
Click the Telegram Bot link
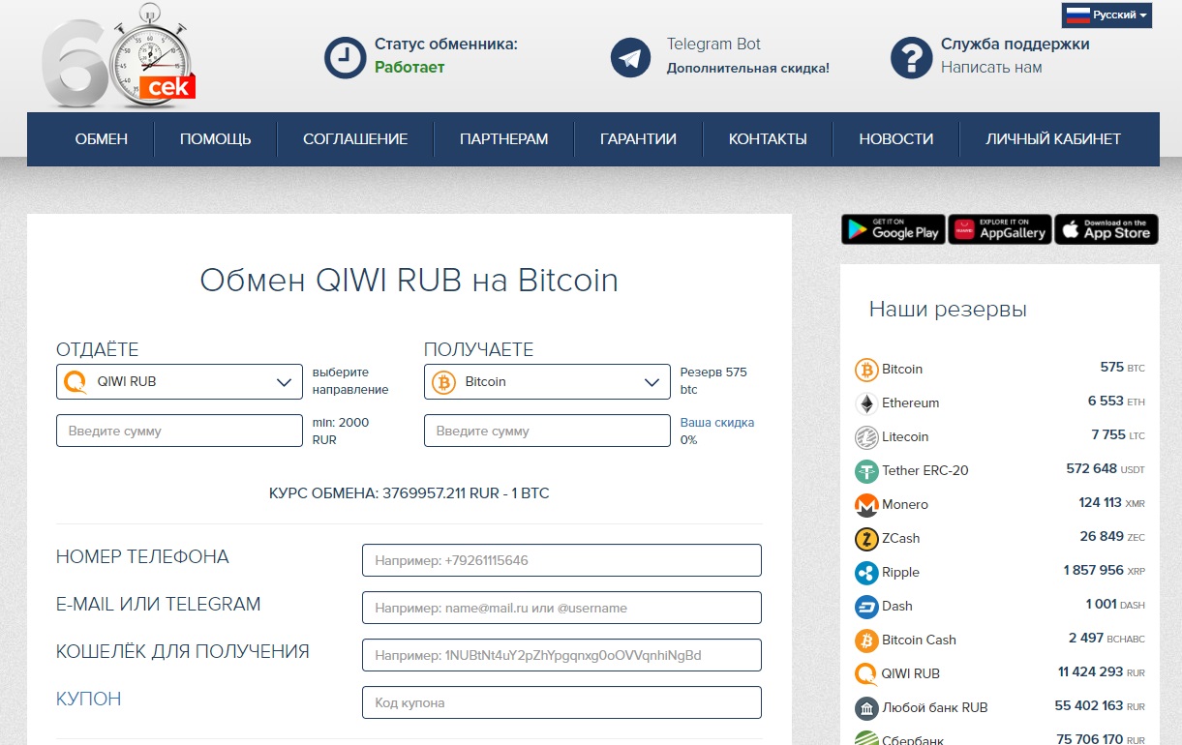[713, 45]
